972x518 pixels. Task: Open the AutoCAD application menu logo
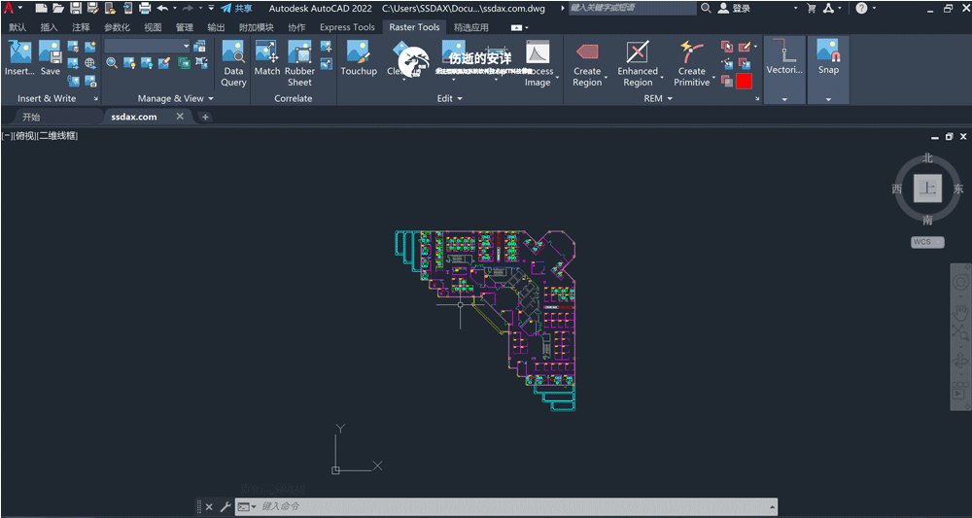(x=9, y=9)
